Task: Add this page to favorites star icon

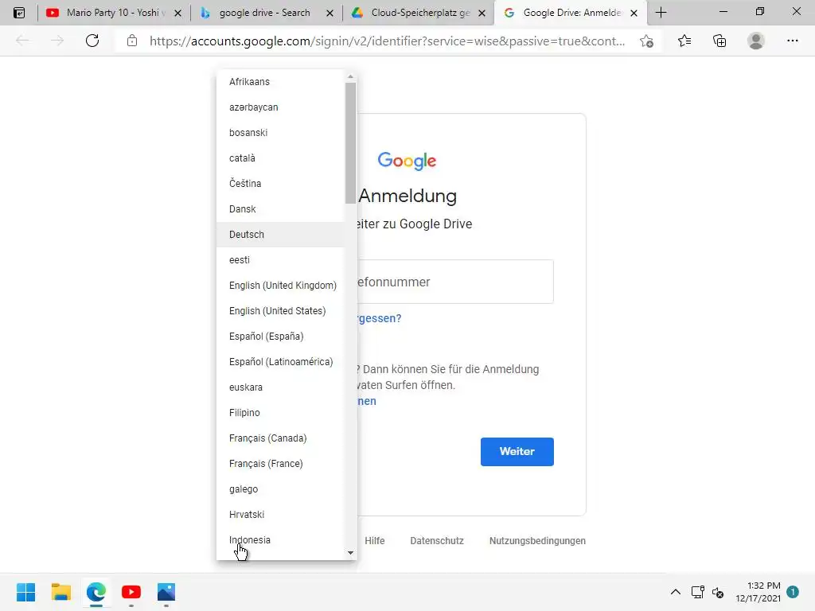Action: [646, 41]
